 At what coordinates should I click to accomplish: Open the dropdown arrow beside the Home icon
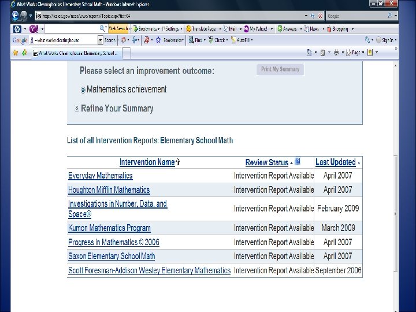(315, 53)
